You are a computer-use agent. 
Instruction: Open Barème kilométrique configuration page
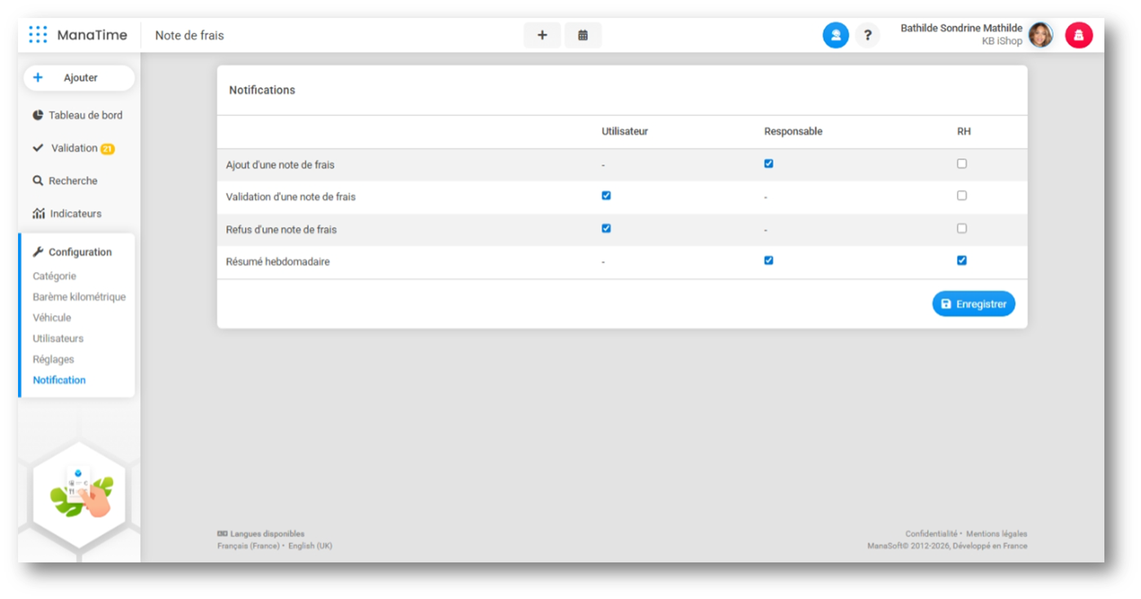pos(79,297)
